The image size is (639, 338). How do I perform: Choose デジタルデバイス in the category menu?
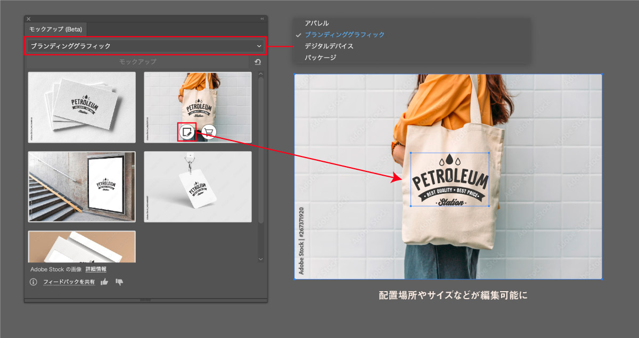[x=329, y=46]
